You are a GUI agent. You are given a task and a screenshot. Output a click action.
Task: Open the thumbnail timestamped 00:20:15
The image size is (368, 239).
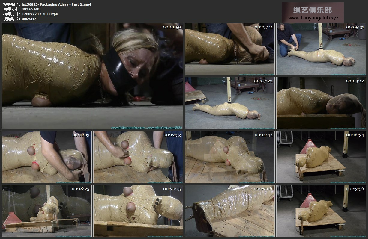[x=138, y=211]
